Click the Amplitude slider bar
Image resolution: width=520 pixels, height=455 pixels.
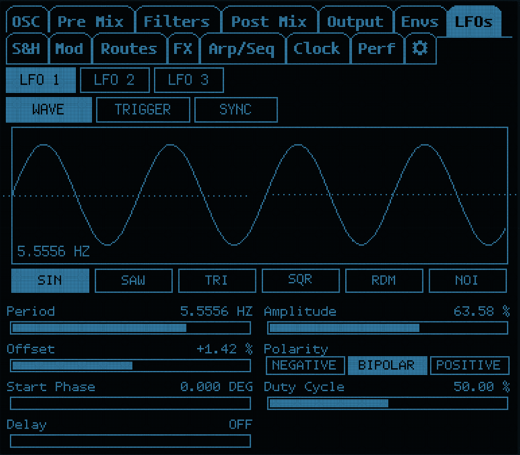pos(387,328)
